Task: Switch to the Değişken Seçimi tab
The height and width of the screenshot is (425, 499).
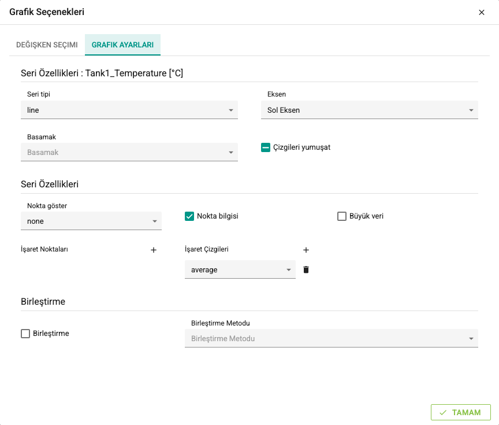Action: click(x=47, y=45)
